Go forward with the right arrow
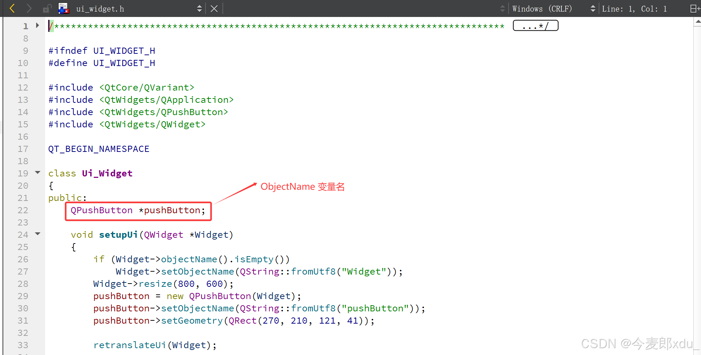Viewport: 701px width, 355px height. [x=29, y=8]
